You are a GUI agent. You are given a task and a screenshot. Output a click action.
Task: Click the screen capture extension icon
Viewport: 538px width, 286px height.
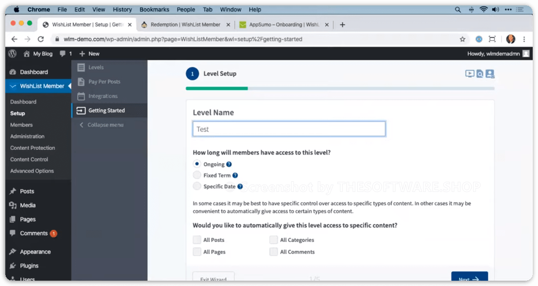click(x=492, y=39)
